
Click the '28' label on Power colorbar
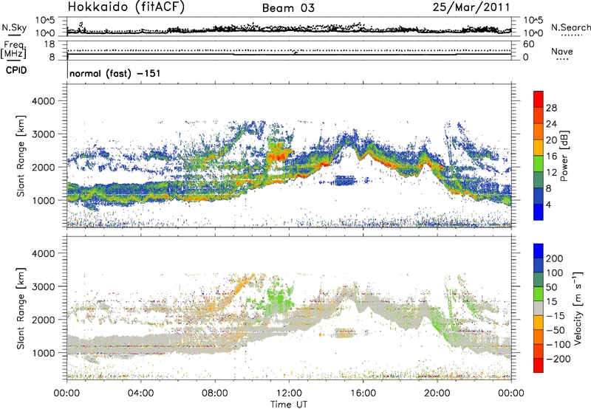[551, 108]
